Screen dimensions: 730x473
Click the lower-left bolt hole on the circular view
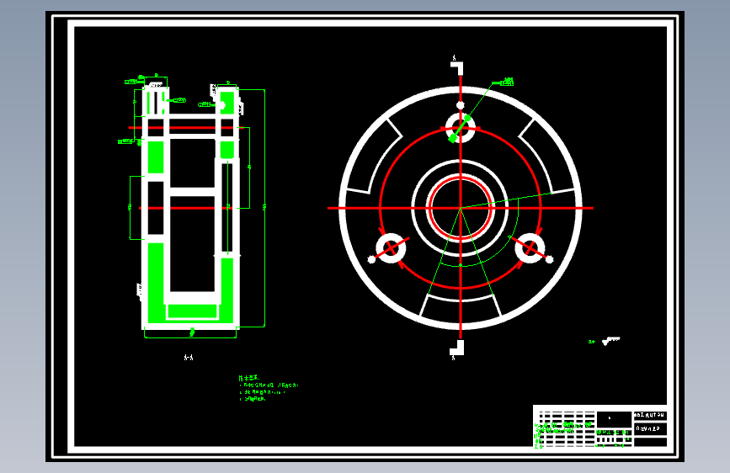point(391,247)
